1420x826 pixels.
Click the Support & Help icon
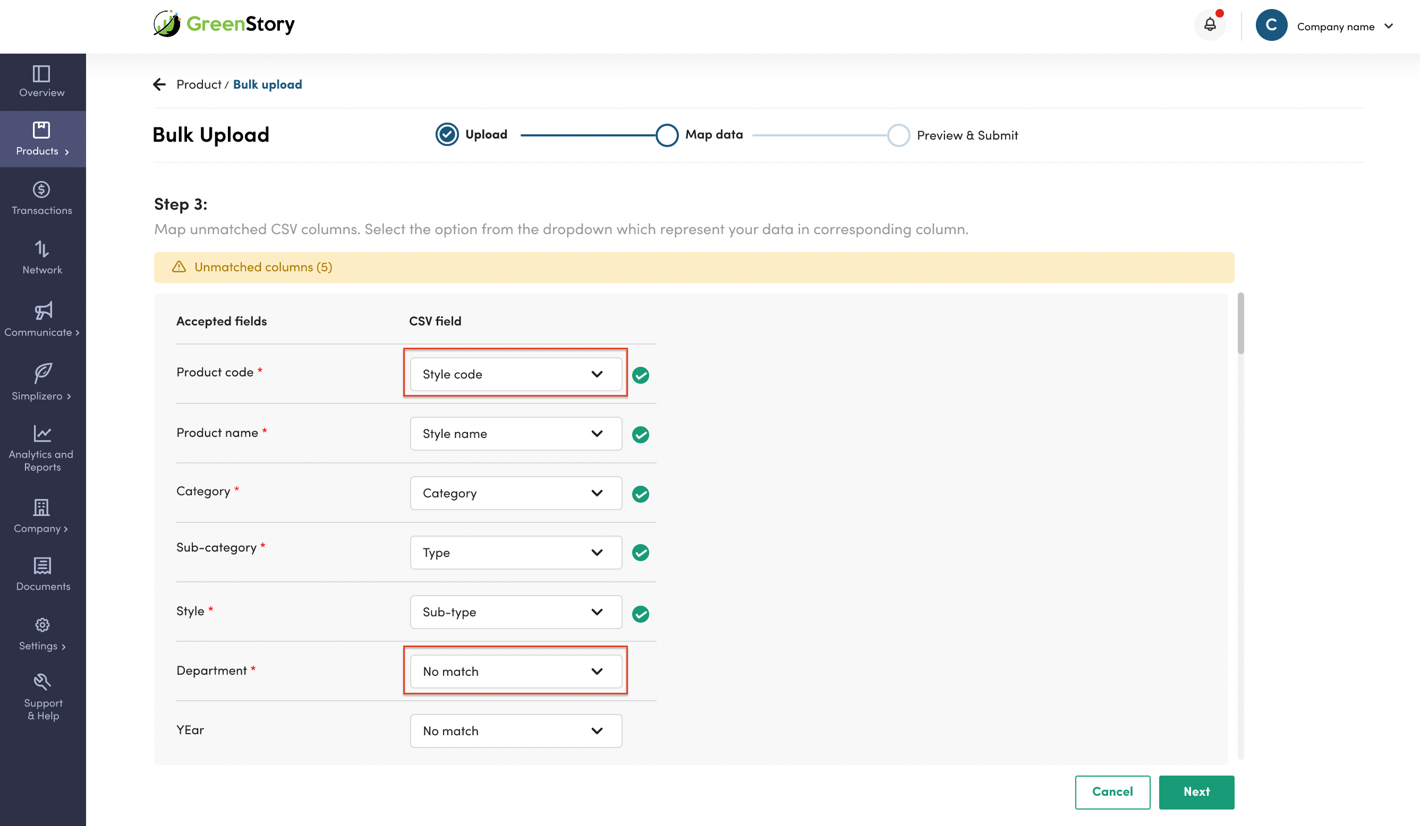42,682
